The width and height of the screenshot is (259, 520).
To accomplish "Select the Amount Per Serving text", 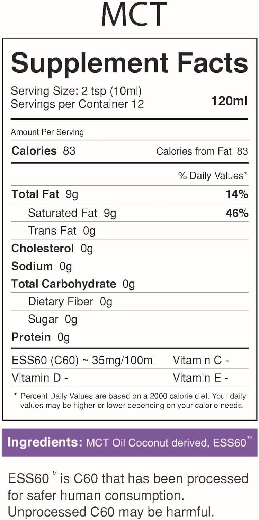I will (47, 132).
